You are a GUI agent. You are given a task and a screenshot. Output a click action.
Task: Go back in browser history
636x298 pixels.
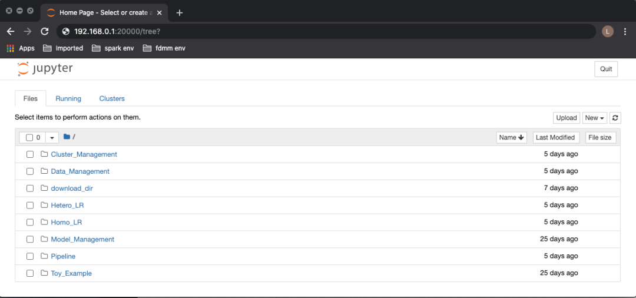click(x=11, y=32)
